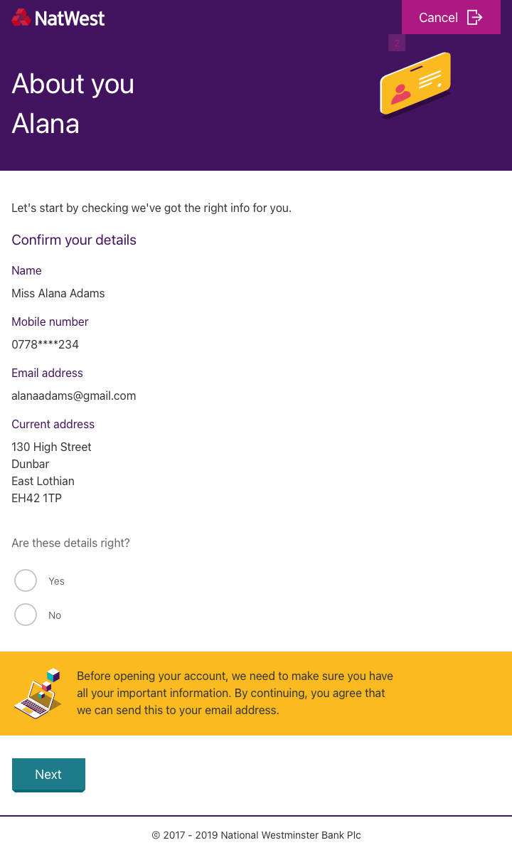Click the copyright footer text
The image size is (512, 855).
pos(256,835)
